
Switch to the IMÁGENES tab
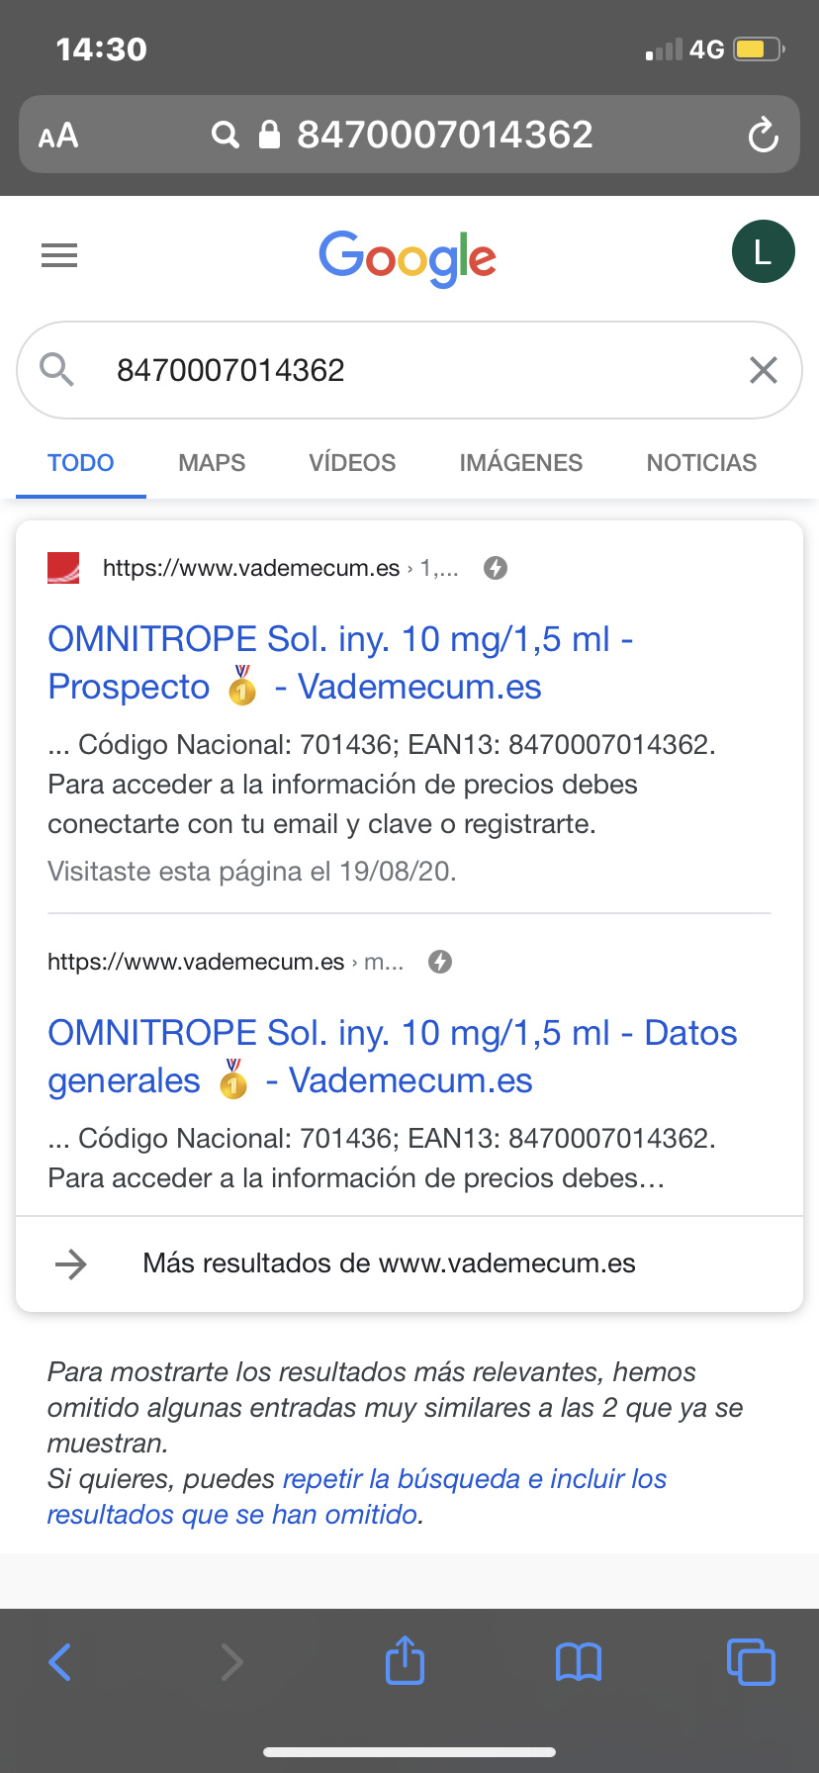pyautogui.click(x=521, y=463)
